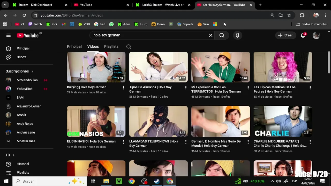Open the Shorts sidebar icon
The image size is (331, 186).
click(9, 57)
